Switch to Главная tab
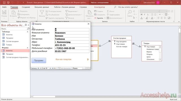Viewport: 181px width, 101px height. coord(14,7)
